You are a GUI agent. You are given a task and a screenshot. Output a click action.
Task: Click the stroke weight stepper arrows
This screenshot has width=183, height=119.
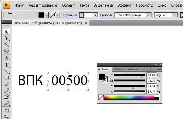click(81, 15)
